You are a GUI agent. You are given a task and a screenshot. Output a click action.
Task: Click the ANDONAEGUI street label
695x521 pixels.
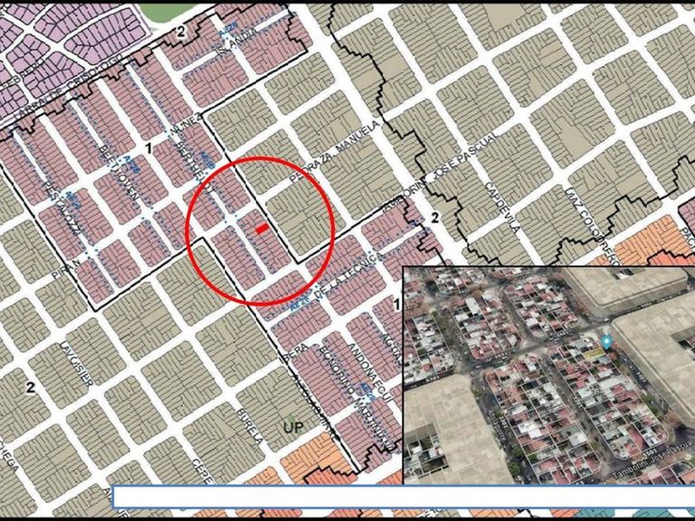tap(371, 373)
